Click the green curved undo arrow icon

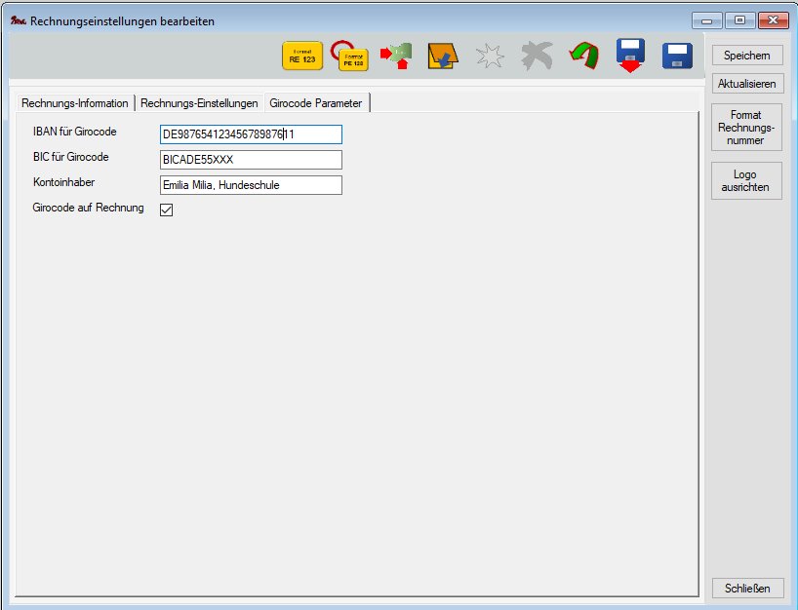pos(583,57)
